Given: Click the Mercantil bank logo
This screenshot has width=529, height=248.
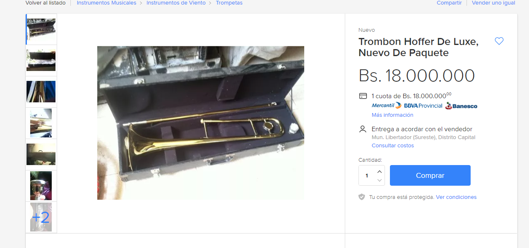Looking at the screenshot, I should pyautogui.click(x=386, y=106).
